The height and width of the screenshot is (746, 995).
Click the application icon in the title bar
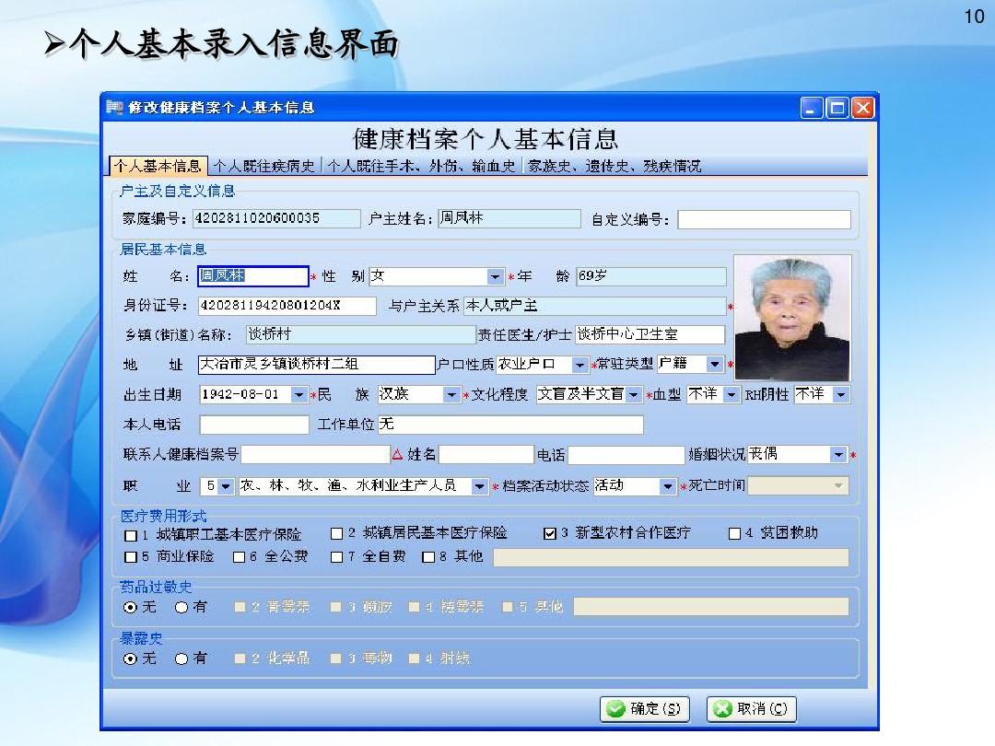click(x=114, y=107)
